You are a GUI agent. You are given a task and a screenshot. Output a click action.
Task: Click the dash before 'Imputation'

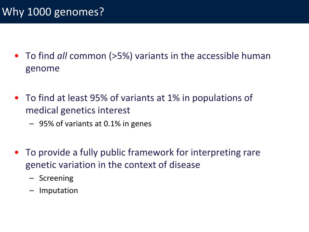[x=31, y=191]
